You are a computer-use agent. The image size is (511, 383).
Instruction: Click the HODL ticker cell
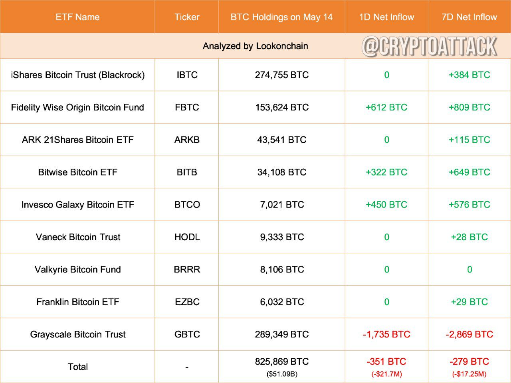187,237
